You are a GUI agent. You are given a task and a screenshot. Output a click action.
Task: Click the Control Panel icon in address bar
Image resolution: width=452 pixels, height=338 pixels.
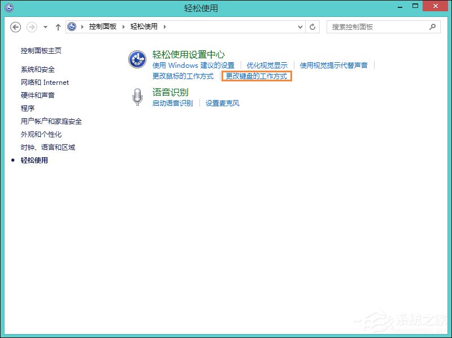(71, 27)
